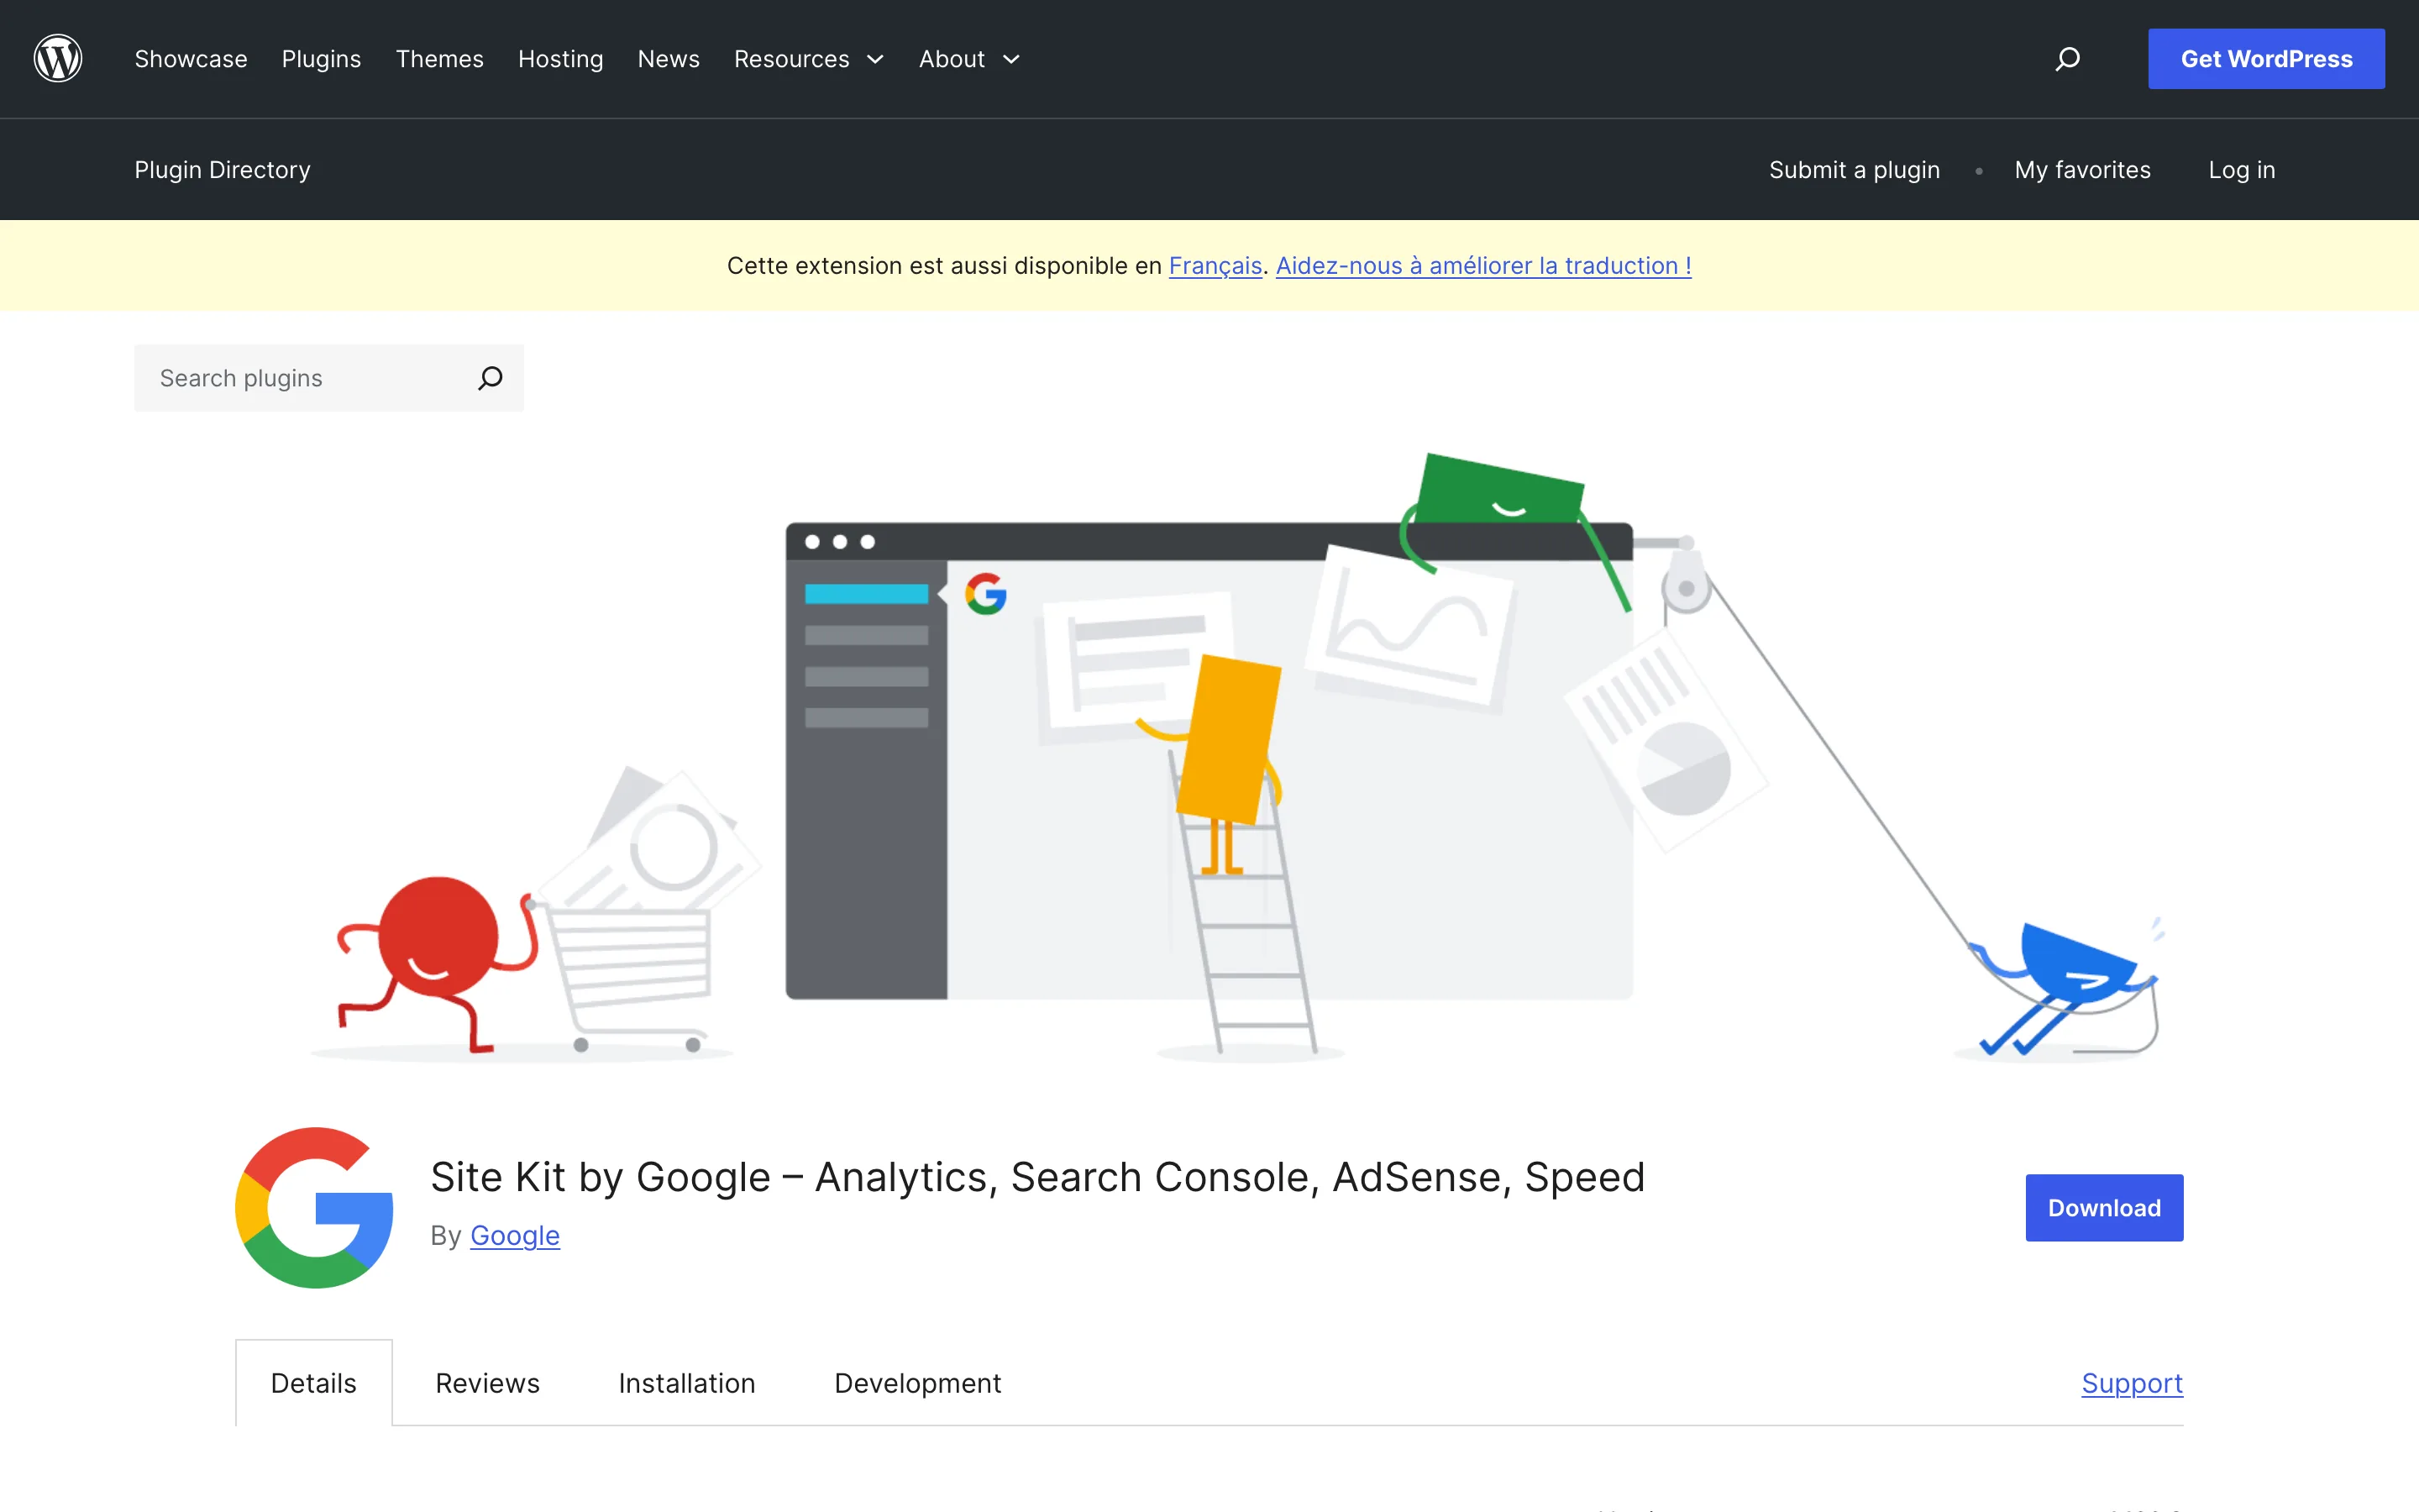The height and width of the screenshot is (1512, 2419).
Task: Expand the About dropdown menu
Action: pos(968,59)
